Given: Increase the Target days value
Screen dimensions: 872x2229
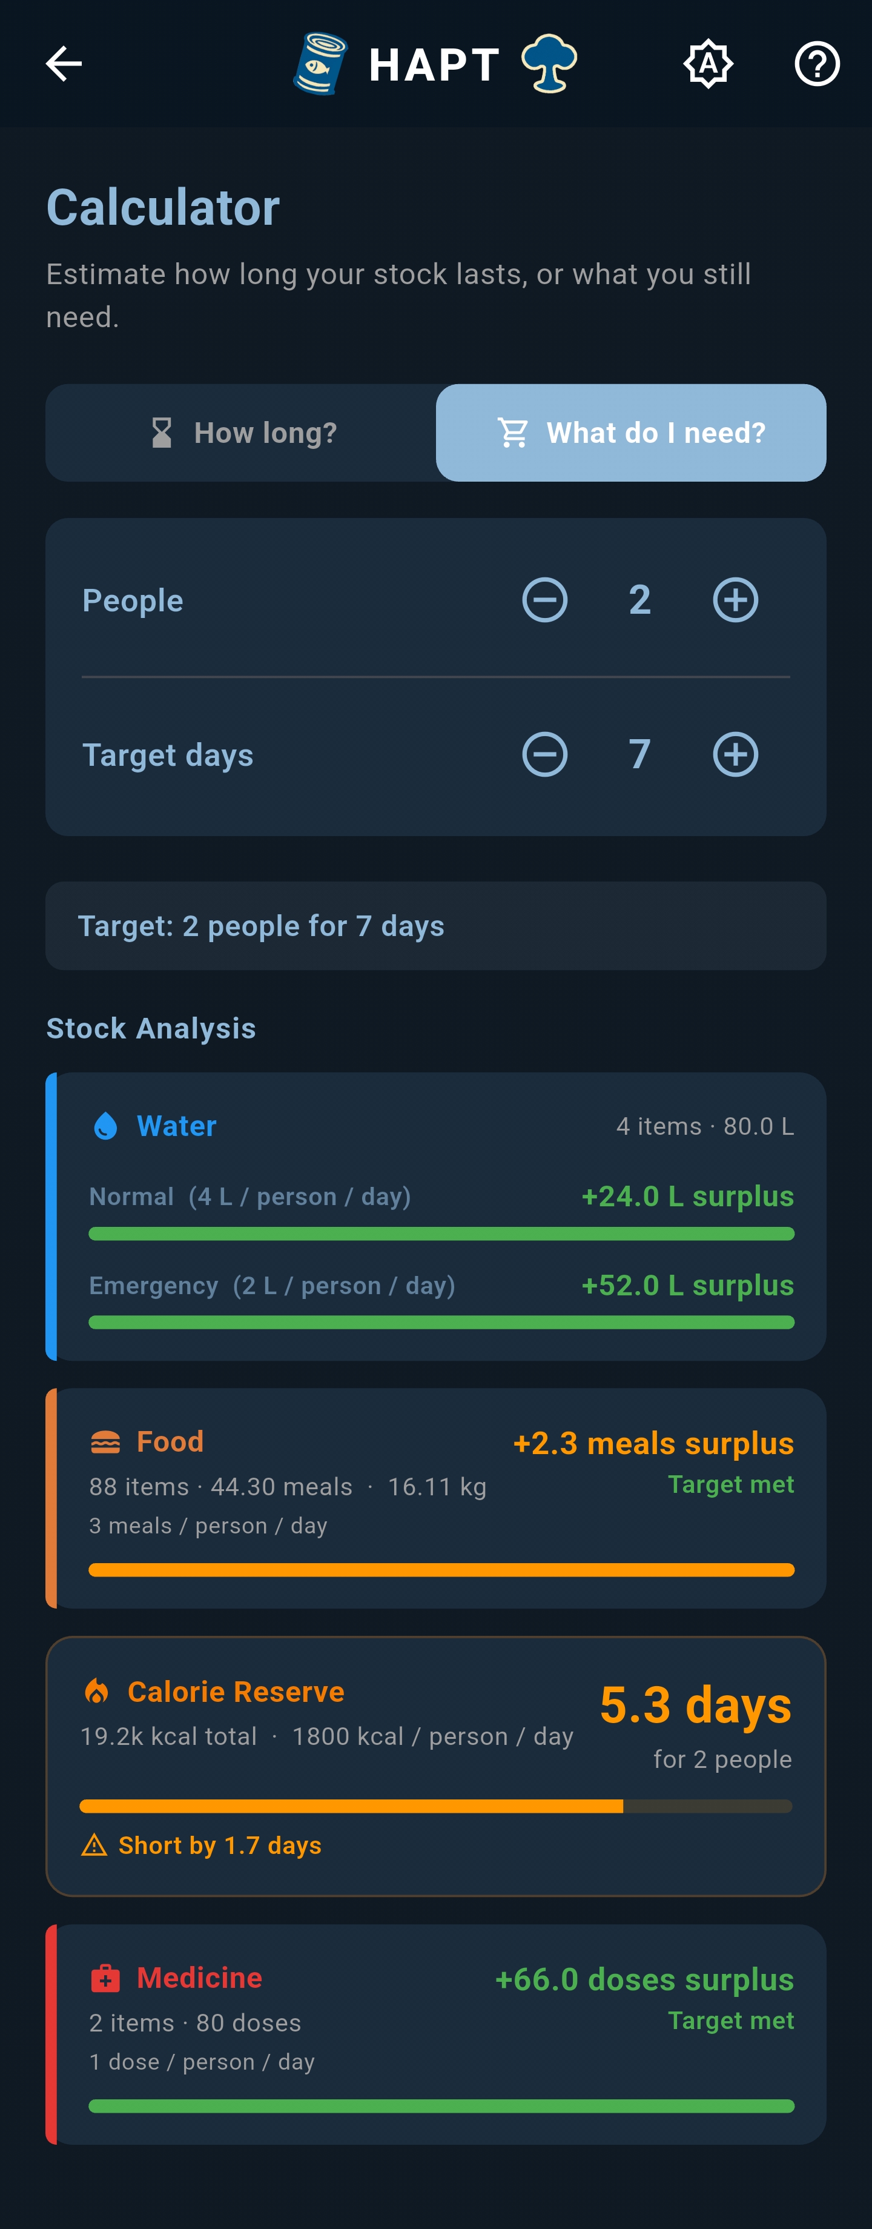Looking at the screenshot, I should [735, 754].
